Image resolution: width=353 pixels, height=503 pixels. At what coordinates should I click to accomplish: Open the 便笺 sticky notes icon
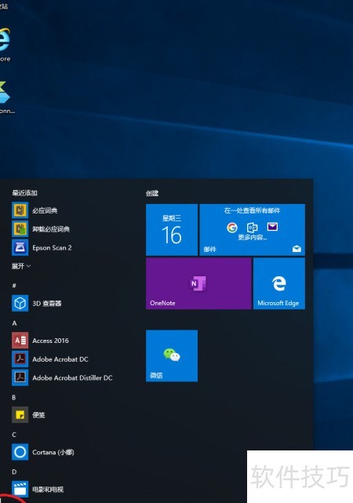point(20,415)
